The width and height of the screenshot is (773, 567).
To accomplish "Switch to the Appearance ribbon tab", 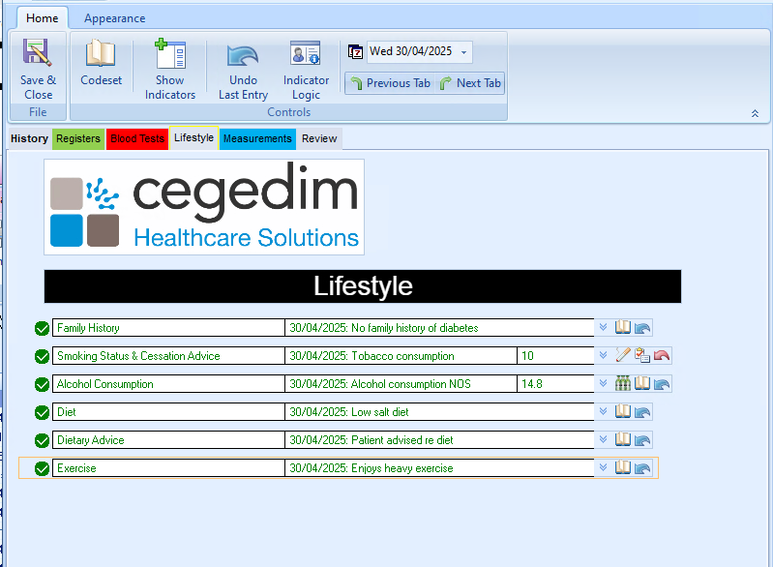I will pyautogui.click(x=114, y=18).
